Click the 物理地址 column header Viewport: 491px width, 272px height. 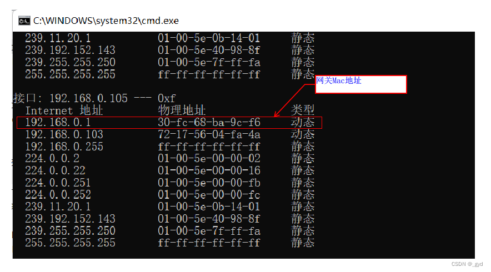point(182,110)
